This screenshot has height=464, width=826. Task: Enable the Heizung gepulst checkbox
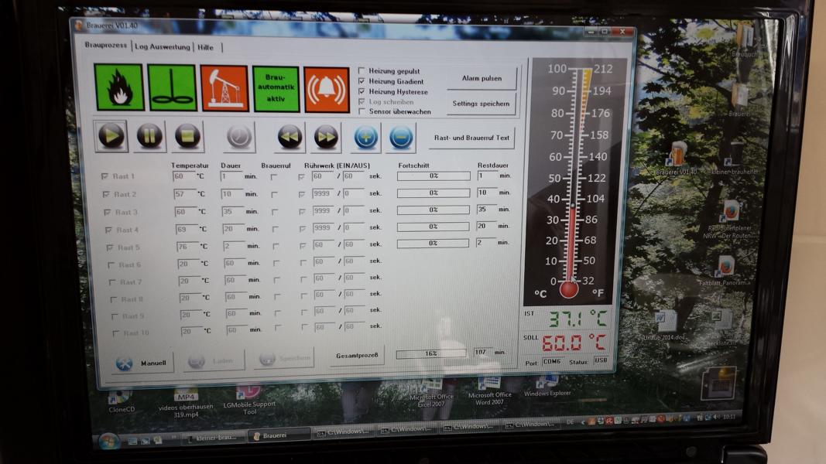point(362,71)
